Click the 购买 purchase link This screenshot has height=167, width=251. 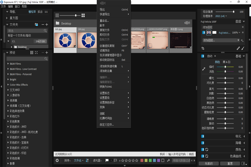pos(162,154)
